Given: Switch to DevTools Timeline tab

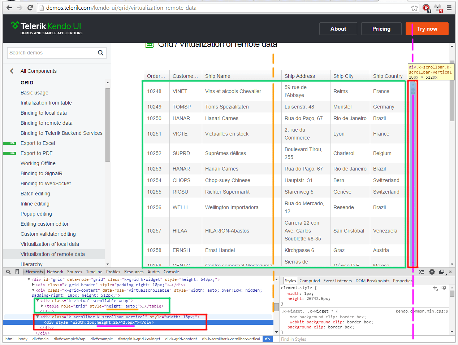Looking at the screenshot, I should tap(94, 272).
